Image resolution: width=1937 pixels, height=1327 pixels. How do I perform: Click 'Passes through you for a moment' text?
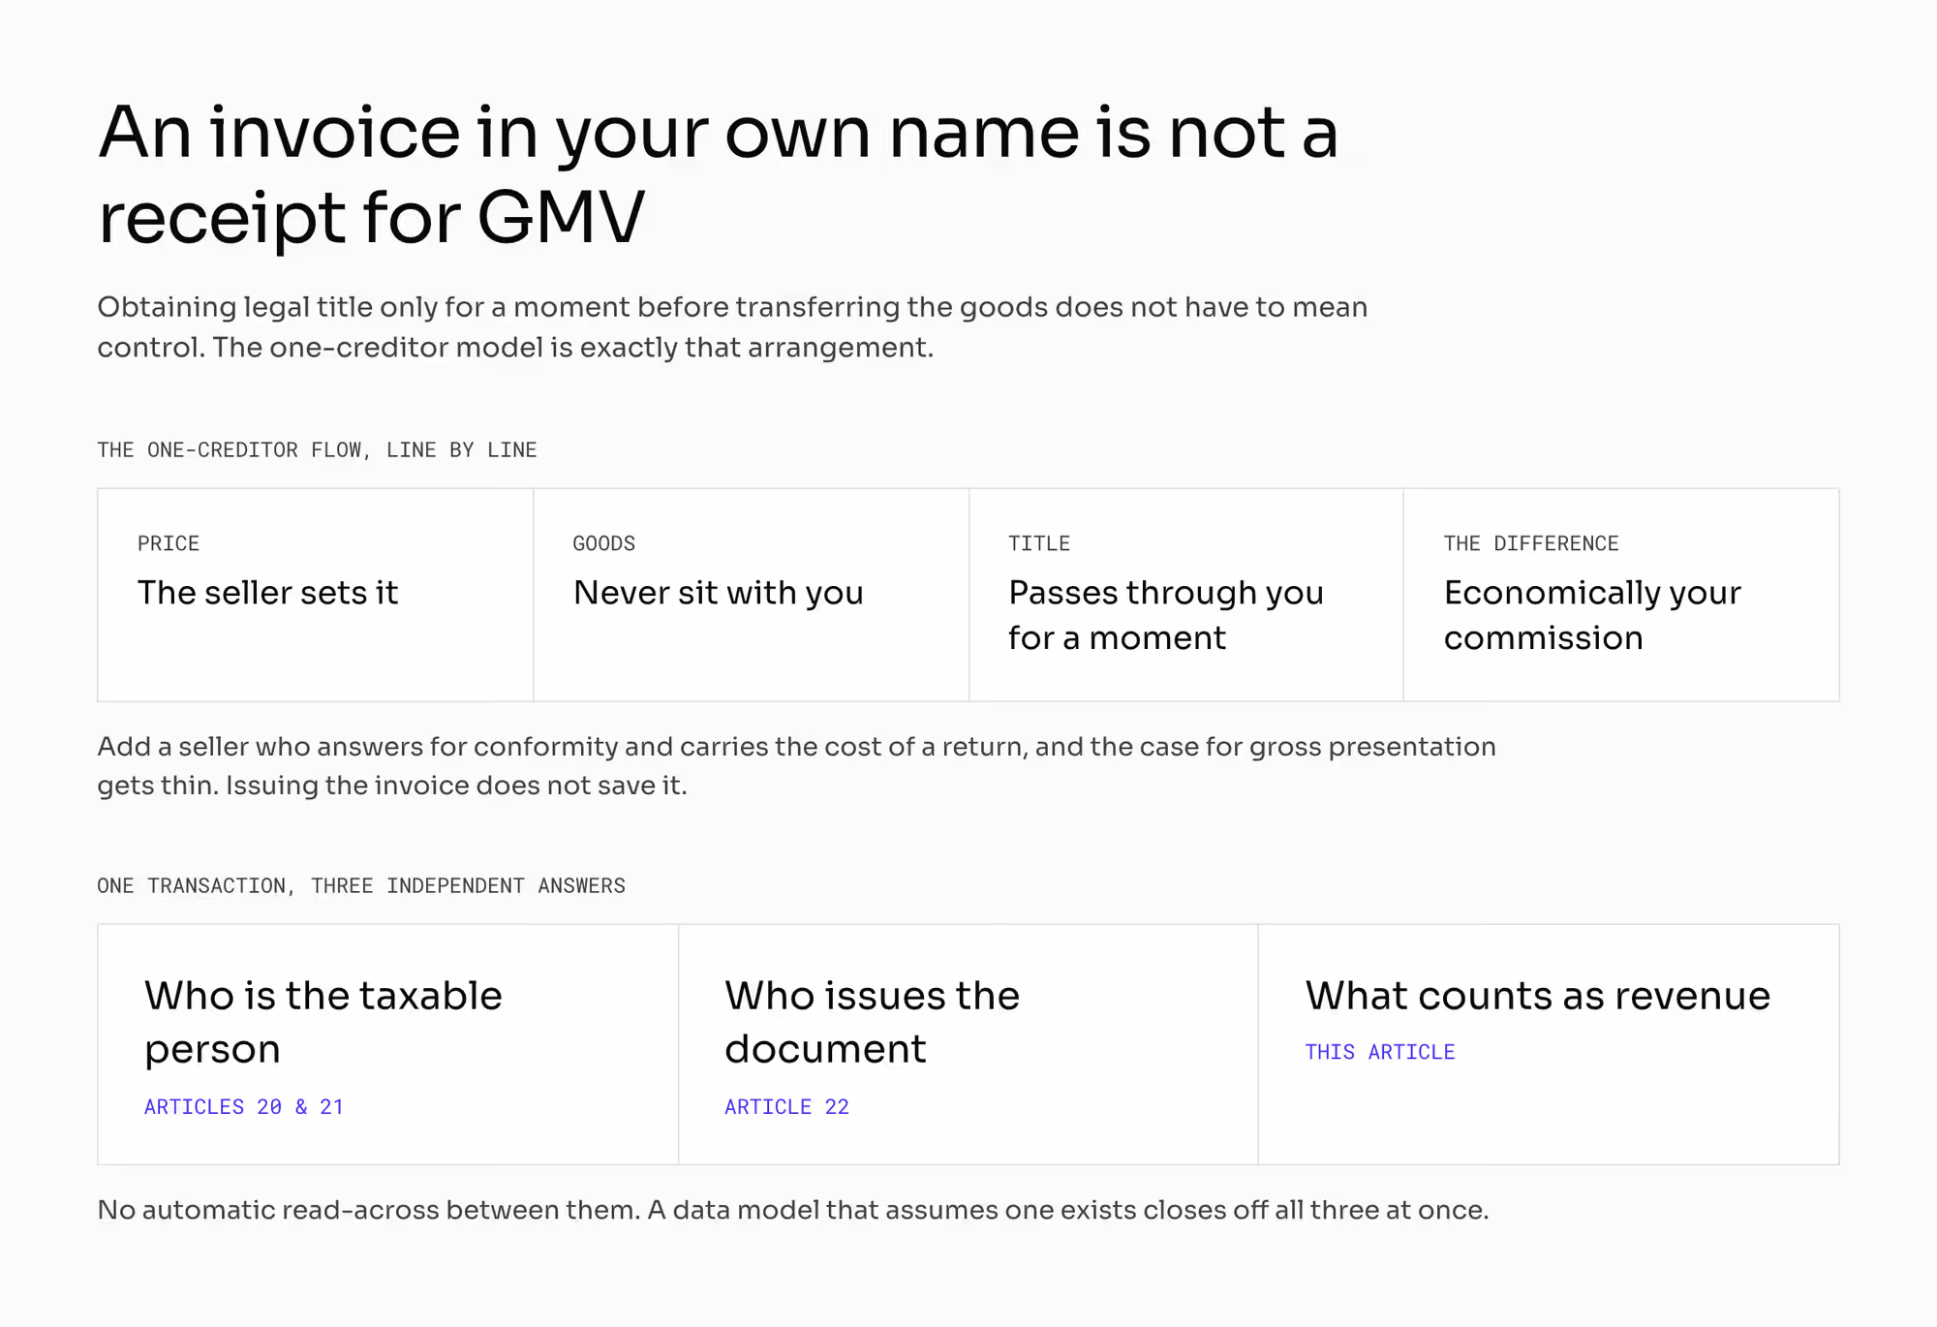coord(1165,615)
